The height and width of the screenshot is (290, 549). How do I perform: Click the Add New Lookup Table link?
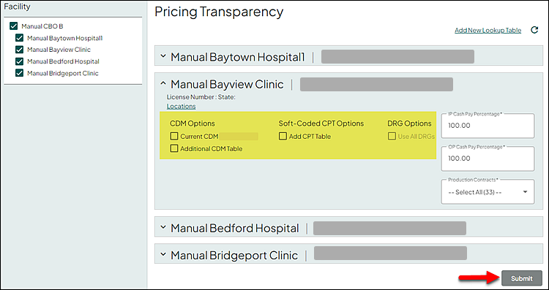click(488, 31)
